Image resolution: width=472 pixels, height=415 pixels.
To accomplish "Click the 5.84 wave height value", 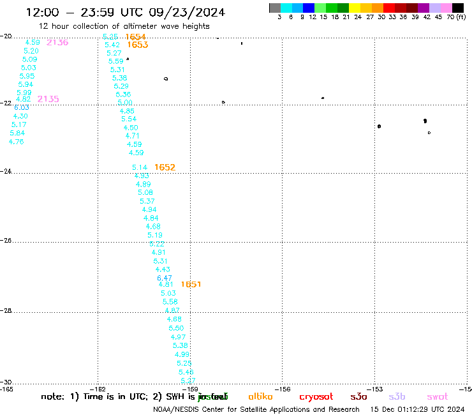I will (x=17, y=133).
